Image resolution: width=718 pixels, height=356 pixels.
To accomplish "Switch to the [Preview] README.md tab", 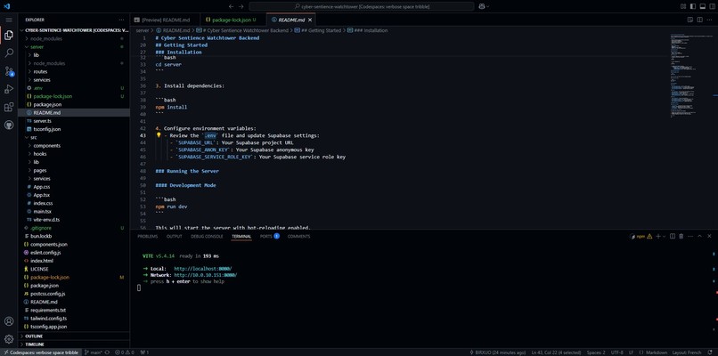I will coord(166,20).
